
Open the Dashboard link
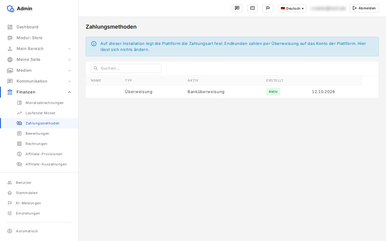39,27
